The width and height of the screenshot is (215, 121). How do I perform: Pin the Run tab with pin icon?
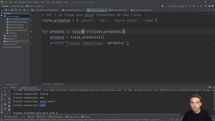(5, 109)
